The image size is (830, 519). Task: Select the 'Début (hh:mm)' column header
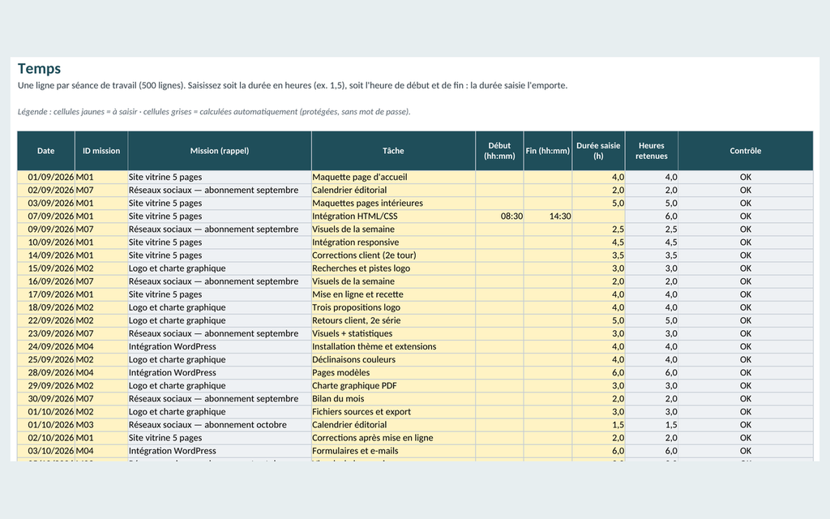pos(499,151)
